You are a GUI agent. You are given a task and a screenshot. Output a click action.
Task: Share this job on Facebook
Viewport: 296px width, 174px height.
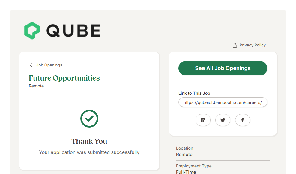pos(243,120)
